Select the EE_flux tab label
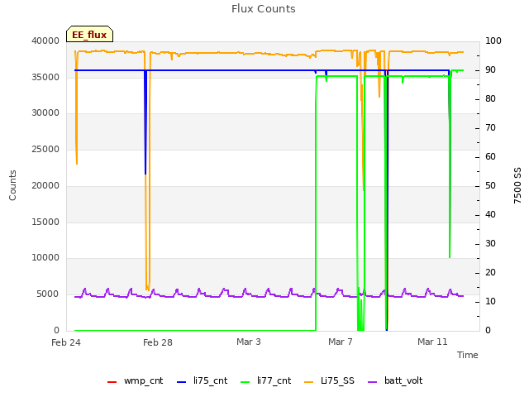The width and height of the screenshot is (529, 397). [x=89, y=35]
